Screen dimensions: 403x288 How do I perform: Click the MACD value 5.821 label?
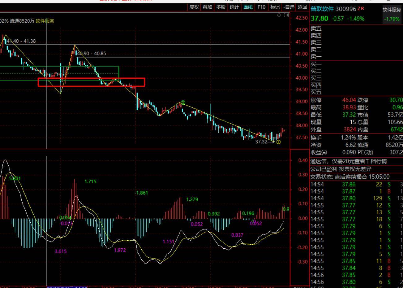15,179
